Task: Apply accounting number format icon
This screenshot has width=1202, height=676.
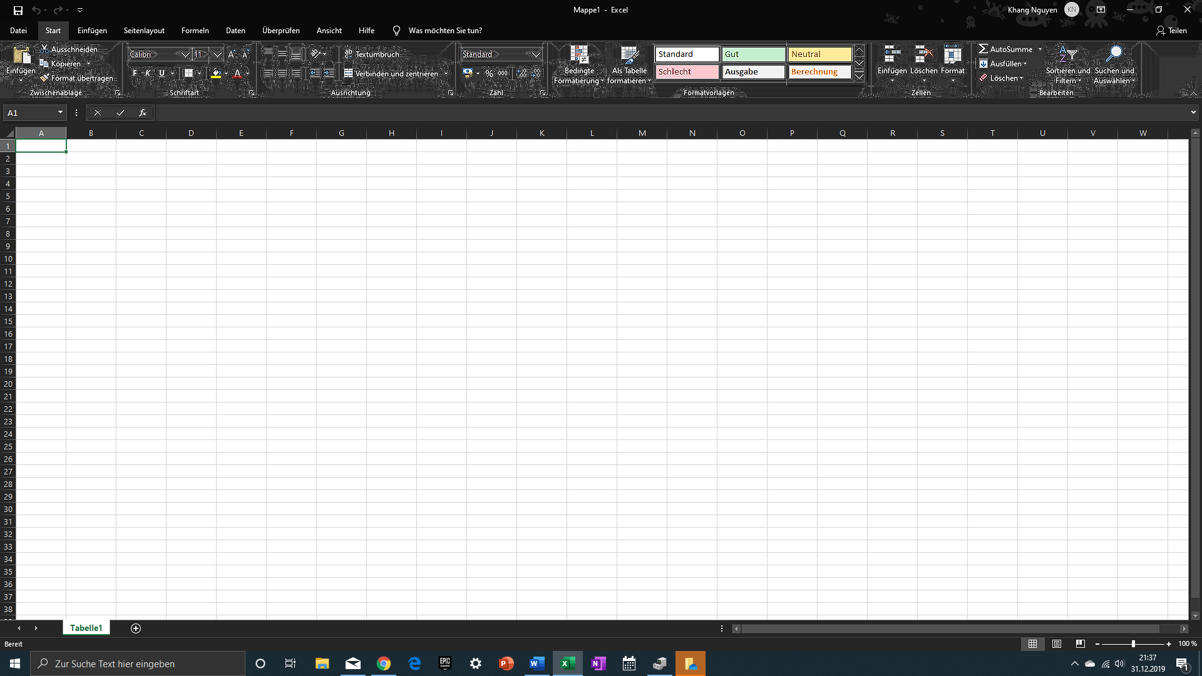Action: coord(468,73)
